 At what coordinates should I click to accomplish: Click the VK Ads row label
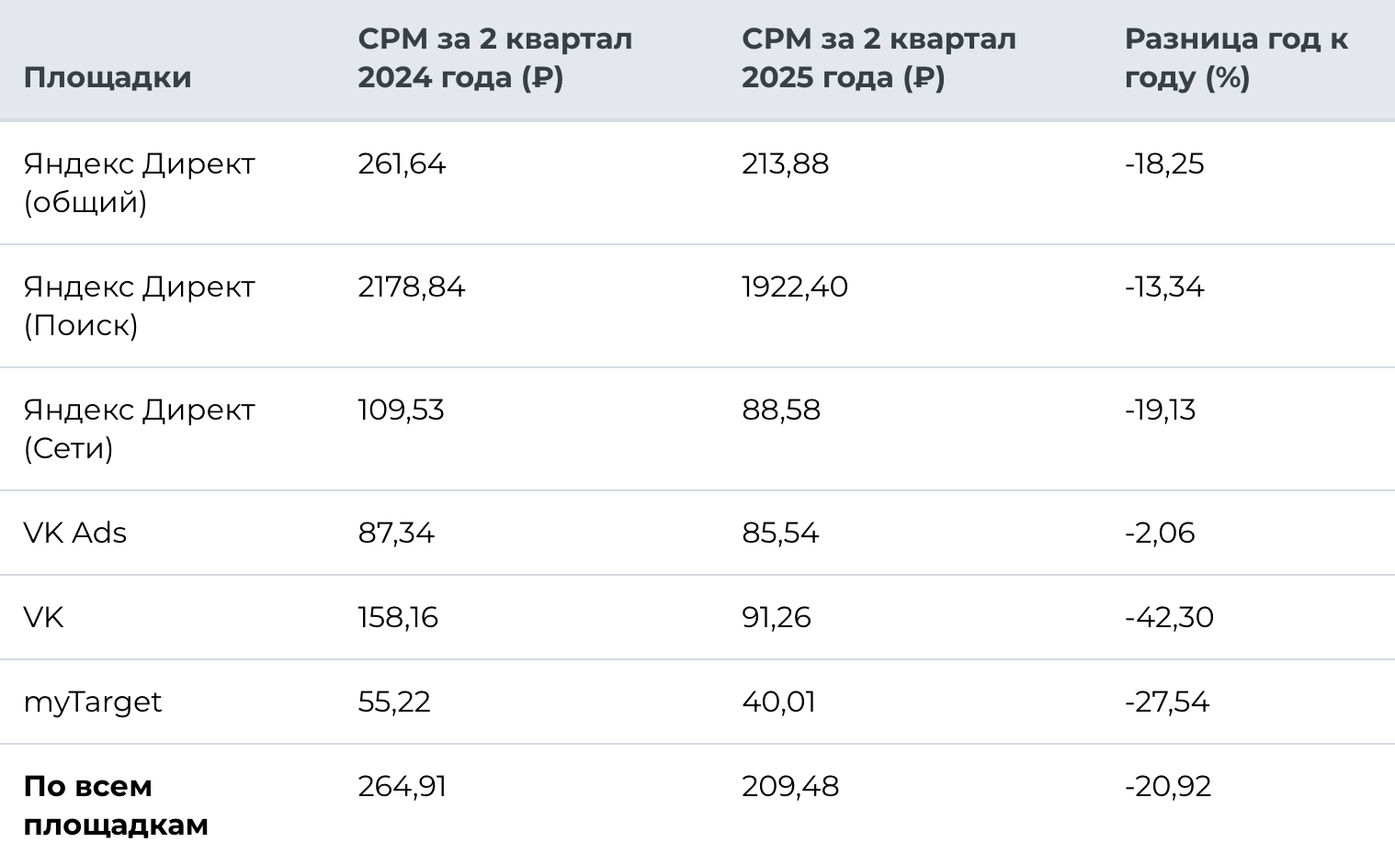(74, 533)
